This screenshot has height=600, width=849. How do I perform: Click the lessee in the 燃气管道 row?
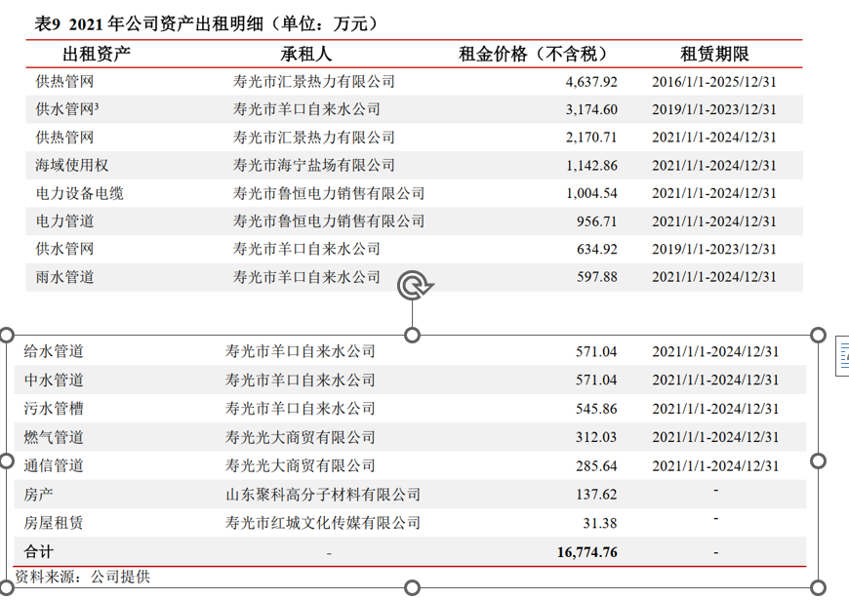[x=300, y=437]
